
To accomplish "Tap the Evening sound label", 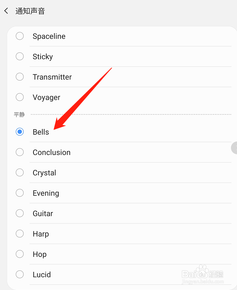I will [46, 193].
